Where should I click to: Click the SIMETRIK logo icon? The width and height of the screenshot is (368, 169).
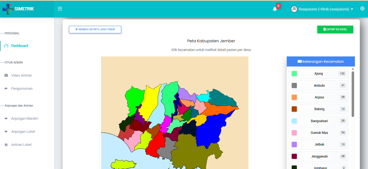(x=8, y=9)
